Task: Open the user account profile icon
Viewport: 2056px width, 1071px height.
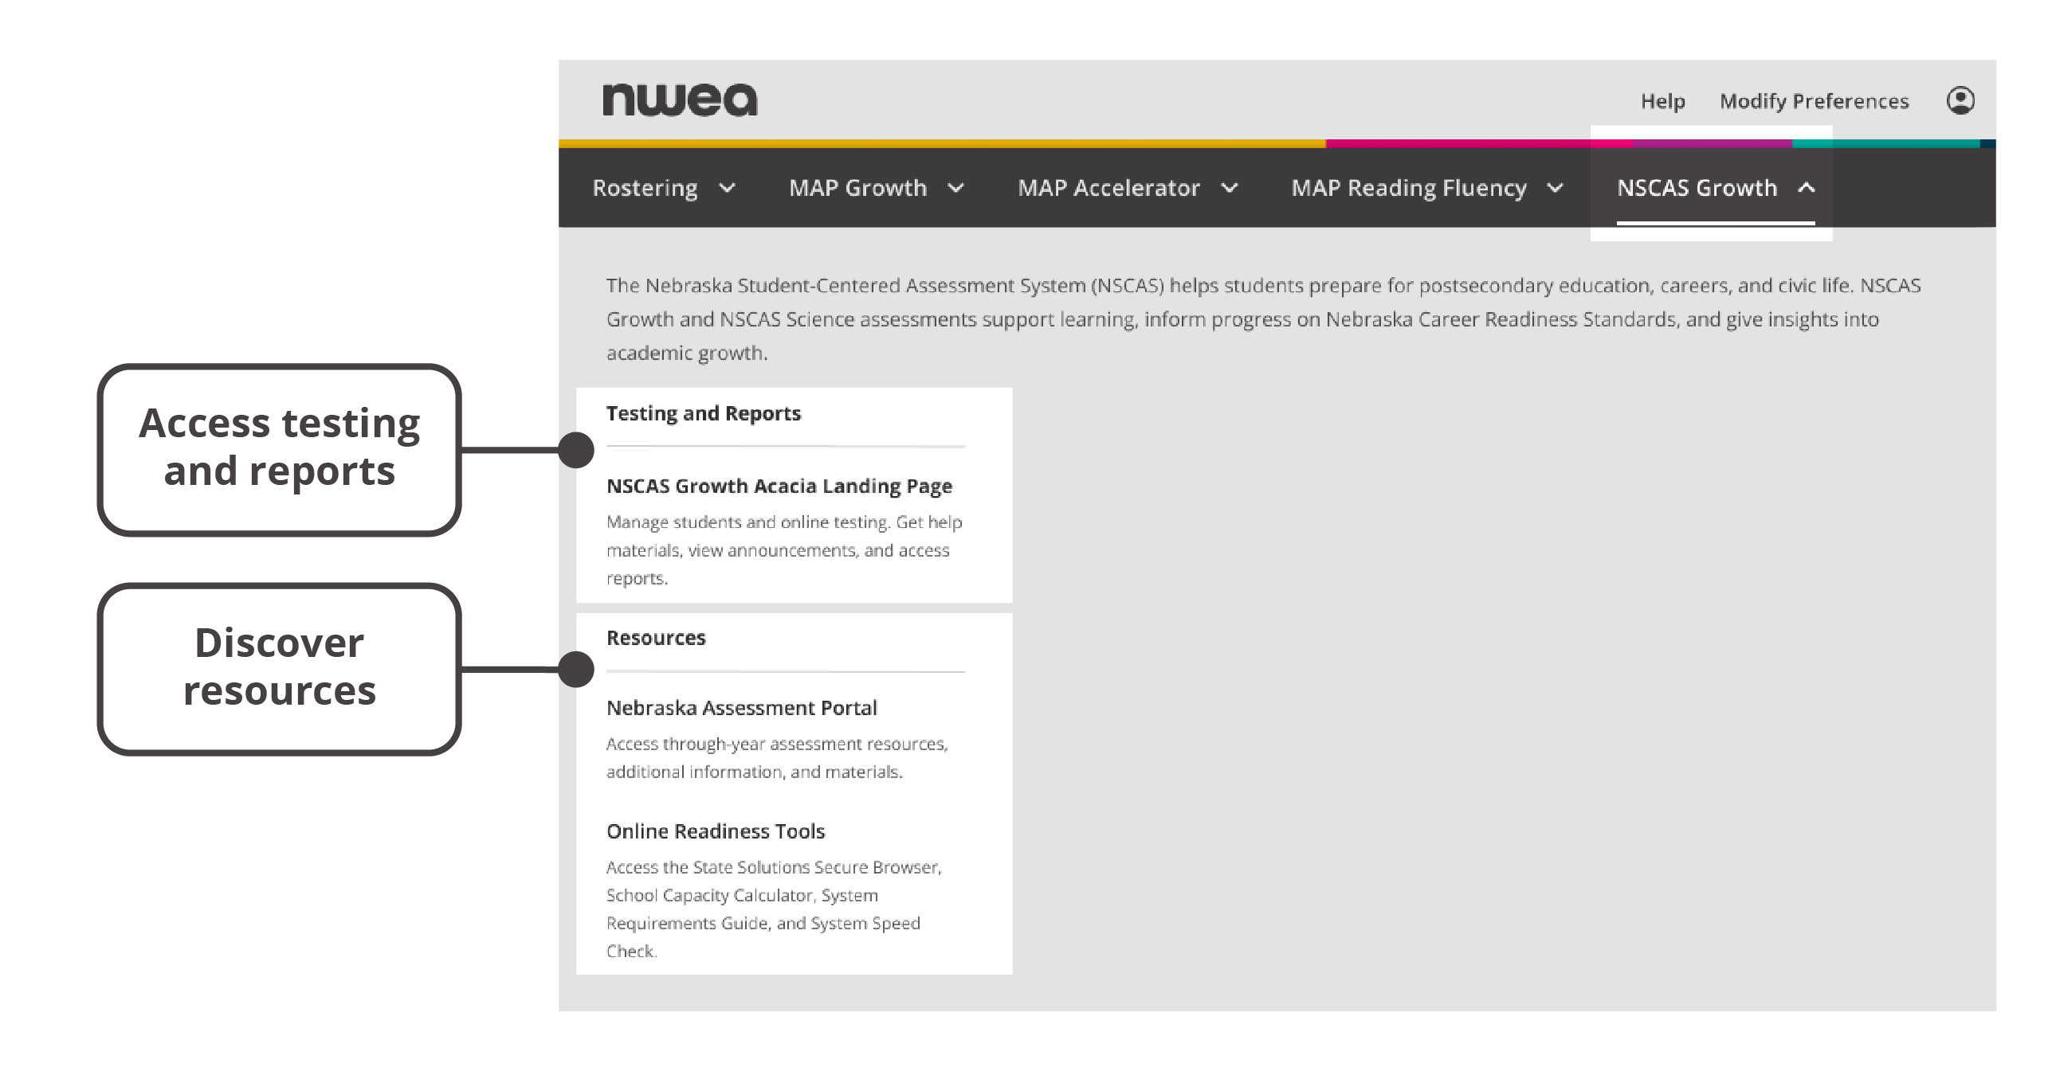Action: [x=1964, y=100]
